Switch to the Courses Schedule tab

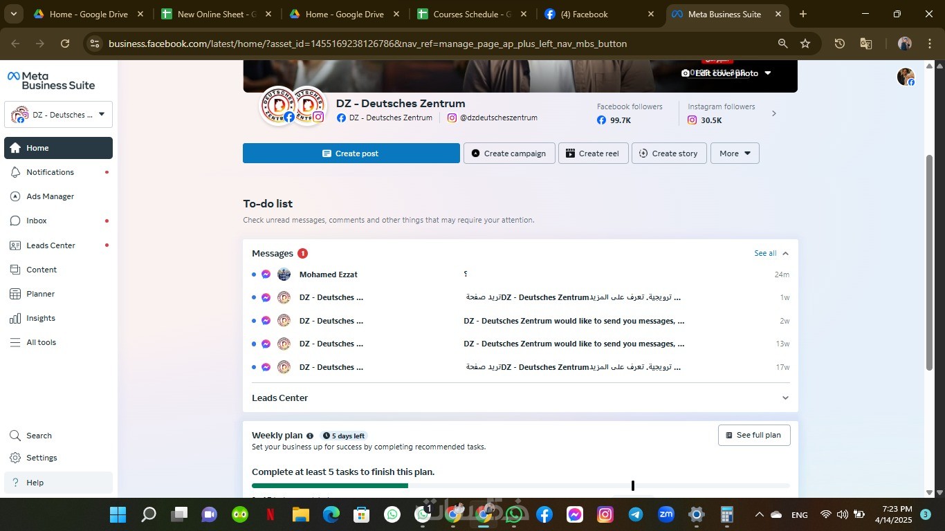coord(472,14)
